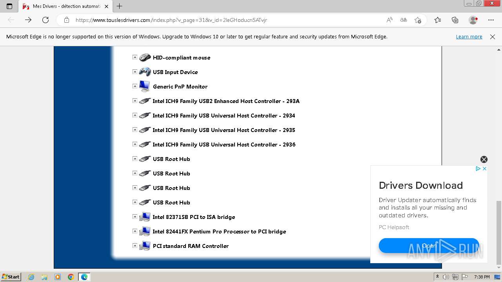The height and width of the screenshot is (282, 502).
Task: Launch Internet Explorer from taskbar
Action: tap(31, 277)
